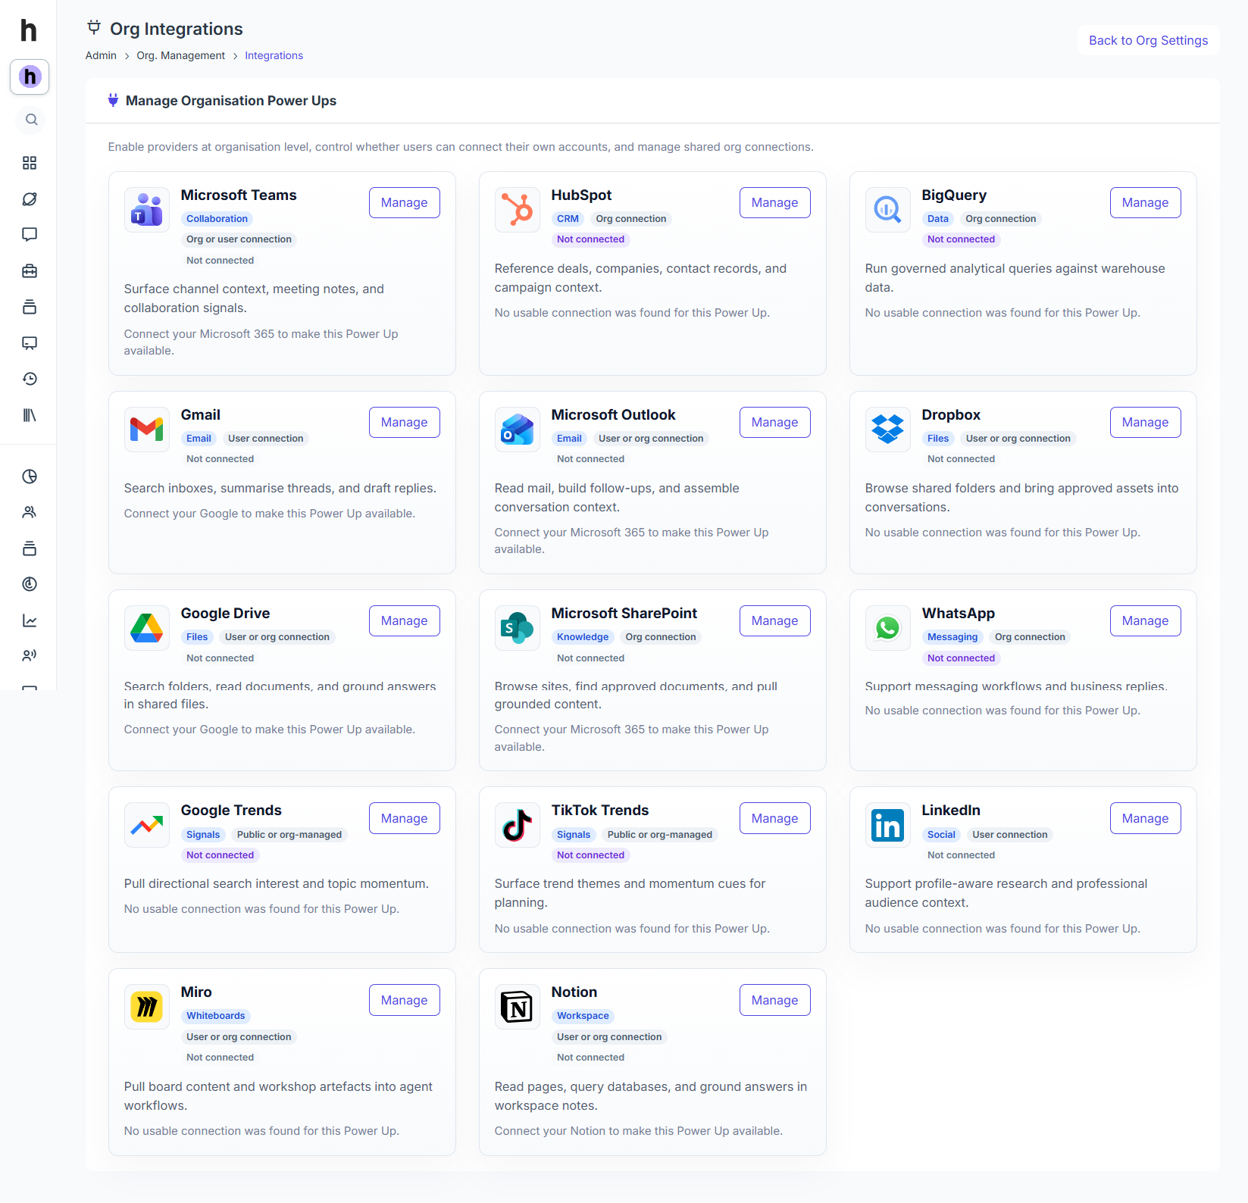Go to Admin breadcrumb
The height and width of the screenshot is (1203, 1248).
pyautogui.click(x=101, y=55)
